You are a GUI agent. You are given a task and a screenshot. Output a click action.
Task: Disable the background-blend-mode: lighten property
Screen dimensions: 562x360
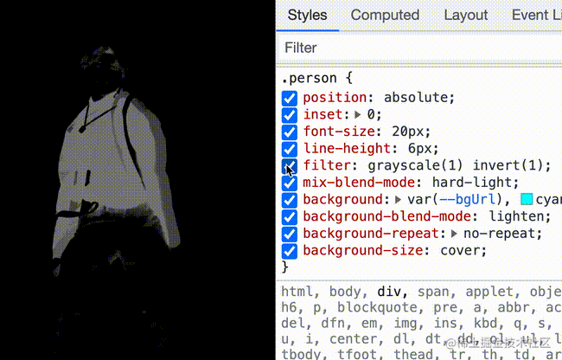click(x=289, y=216)
